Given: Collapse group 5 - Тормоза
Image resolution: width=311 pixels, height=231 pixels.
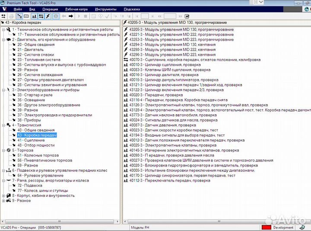Looking at the screenshot, I should pyautogui.click(x=3, y=151).
